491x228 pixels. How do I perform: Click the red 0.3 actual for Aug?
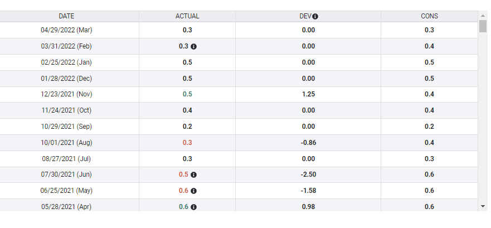pos(187,143)
